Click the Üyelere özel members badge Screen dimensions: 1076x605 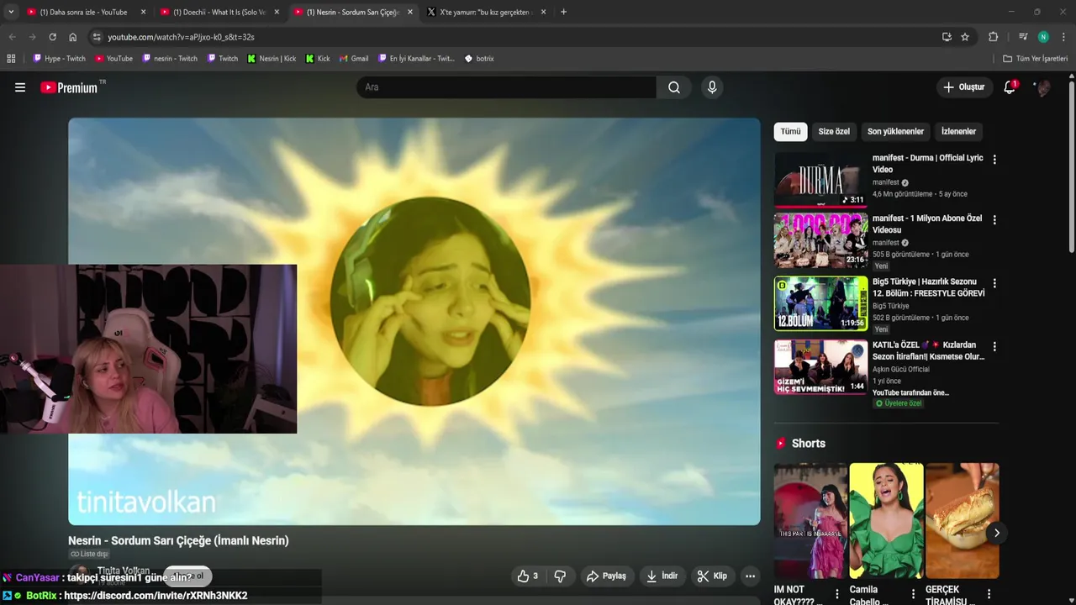[899, 403]
